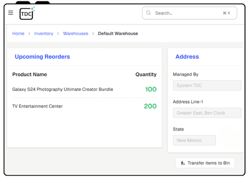Viewport: 249px width, 177px height.
Task: Click the Product Name column header
Action: (x=30, y=74)
